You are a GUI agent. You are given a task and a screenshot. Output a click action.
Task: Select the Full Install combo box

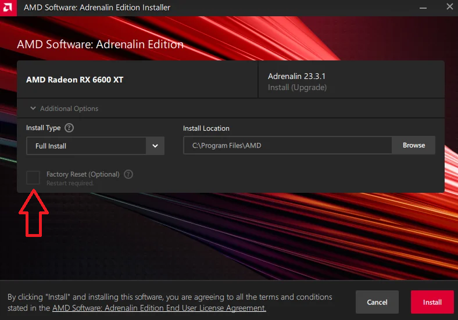pos(95,146)
